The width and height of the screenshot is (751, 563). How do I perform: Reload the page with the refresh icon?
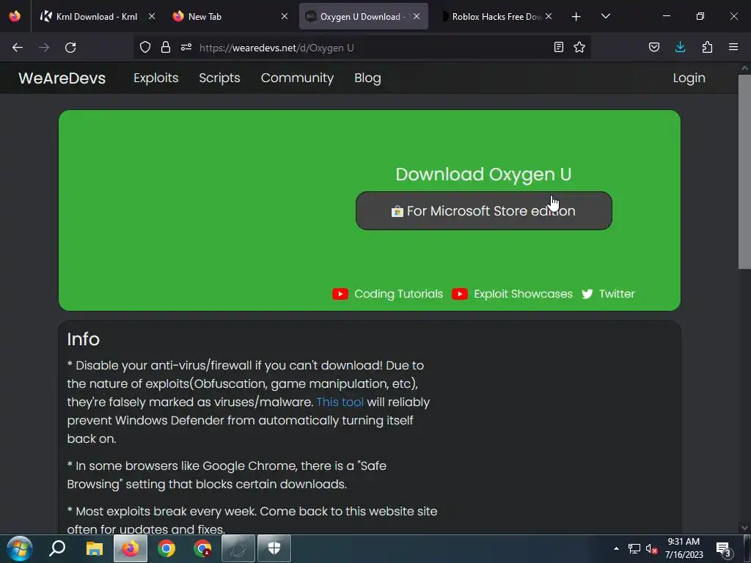(70, 48)
